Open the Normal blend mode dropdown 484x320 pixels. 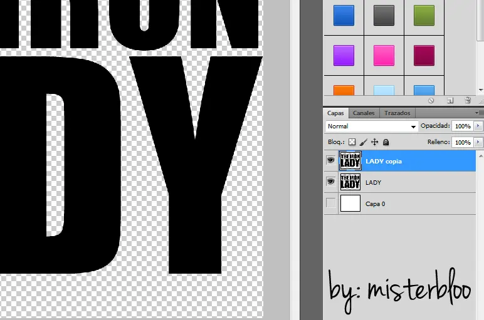(372, 126)
